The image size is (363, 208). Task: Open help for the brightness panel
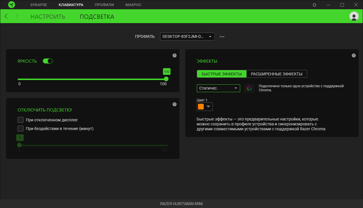(175, 55)
